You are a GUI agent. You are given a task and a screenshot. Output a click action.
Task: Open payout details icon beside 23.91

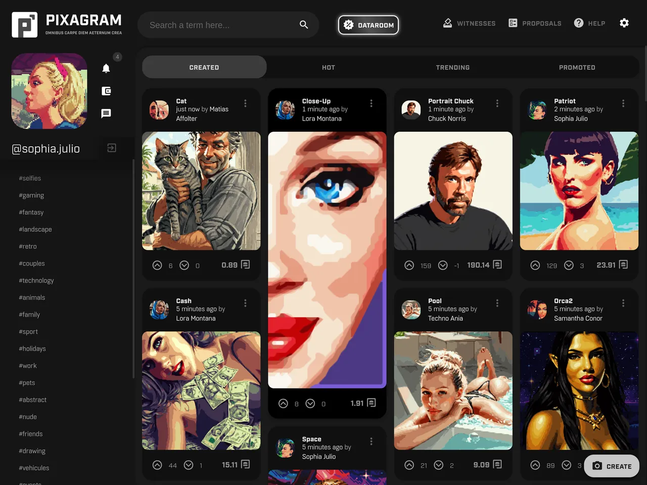pos(623,265)
